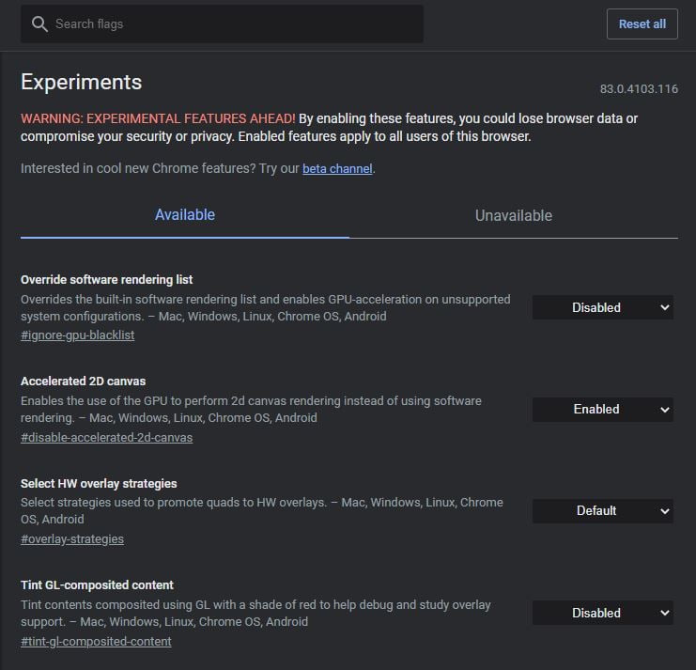Follow the #ignore-gpu-blacklist anchor link

[77, 335]
